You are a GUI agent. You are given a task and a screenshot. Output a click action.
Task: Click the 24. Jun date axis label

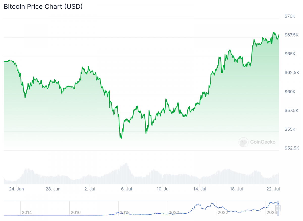[16, 189]
